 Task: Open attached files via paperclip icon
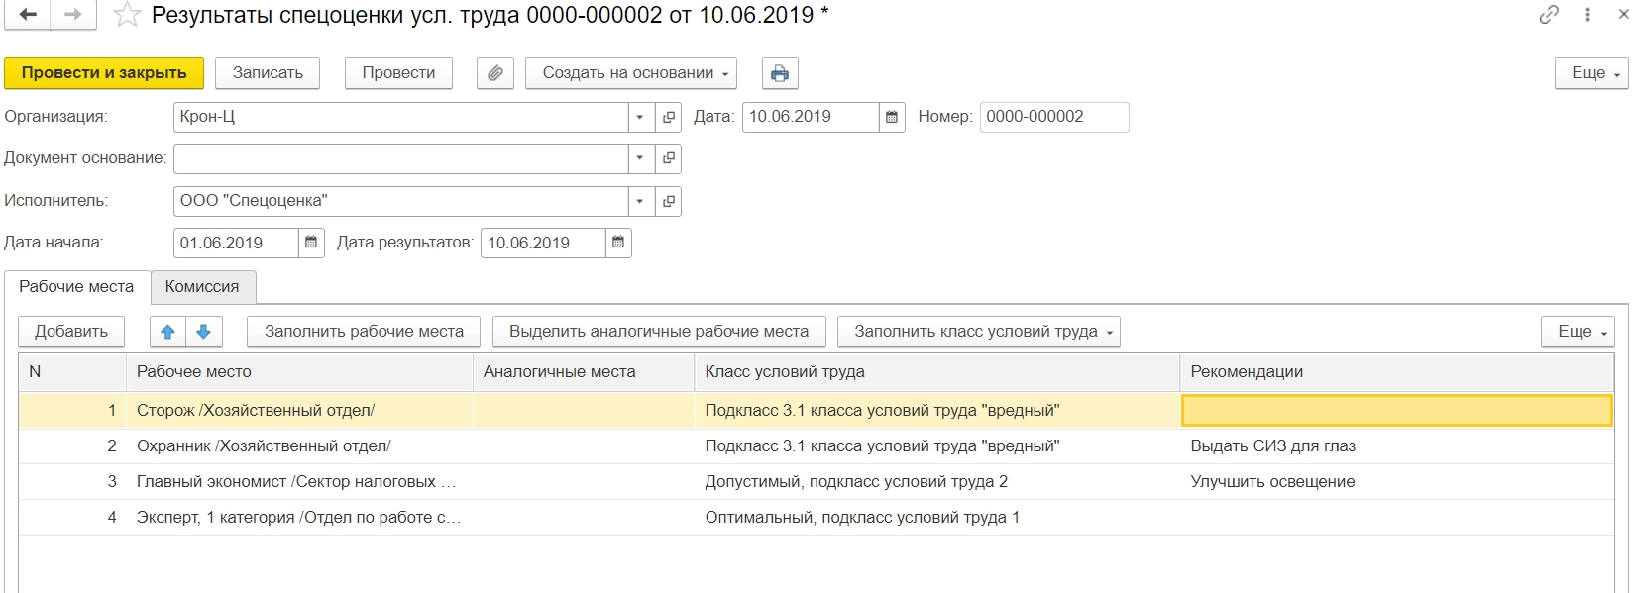(495, 73)
